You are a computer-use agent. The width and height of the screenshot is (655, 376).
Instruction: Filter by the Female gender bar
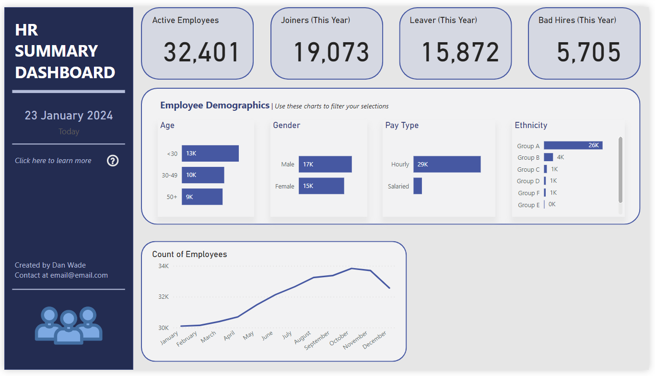[x=321, y=186]
